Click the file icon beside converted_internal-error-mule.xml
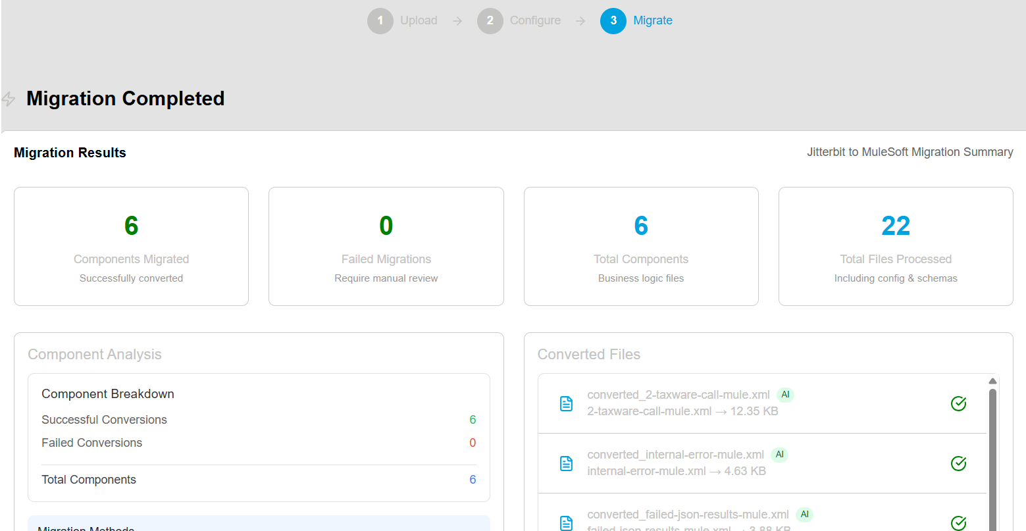This screenshot has height=531, width=1026. 566,463
